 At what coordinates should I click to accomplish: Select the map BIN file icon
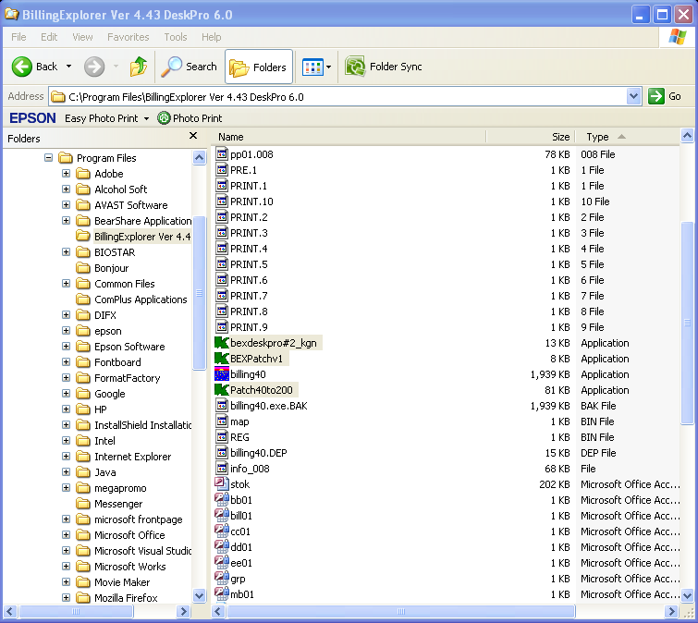[222, 421]
